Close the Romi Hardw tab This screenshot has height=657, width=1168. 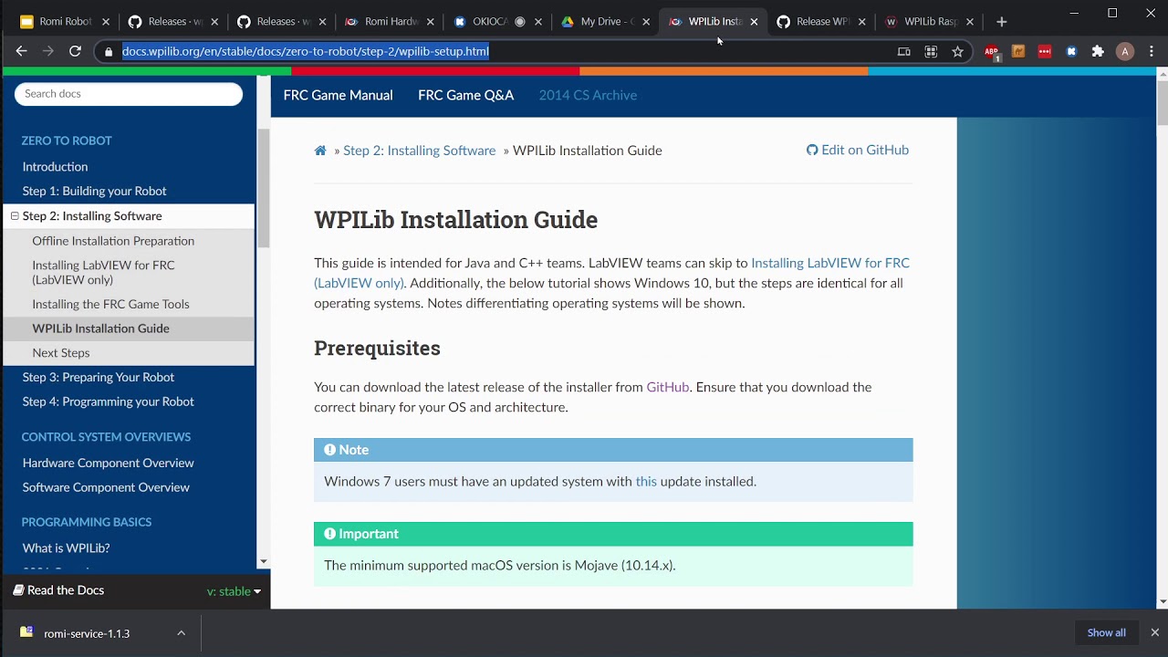point(430,22)
